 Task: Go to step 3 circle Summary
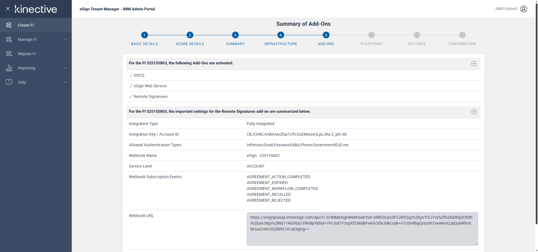pyautogui.click(x=235, y=35)
